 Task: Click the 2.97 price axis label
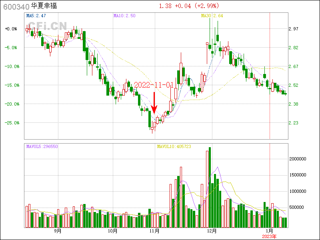[293, 29]
